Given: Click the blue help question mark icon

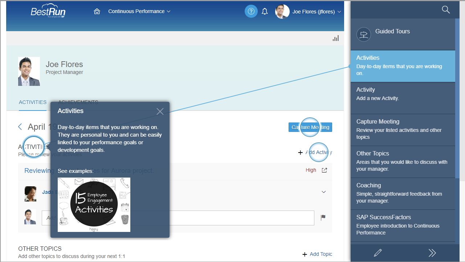Looking at the screenshot, I should point(250,12).
